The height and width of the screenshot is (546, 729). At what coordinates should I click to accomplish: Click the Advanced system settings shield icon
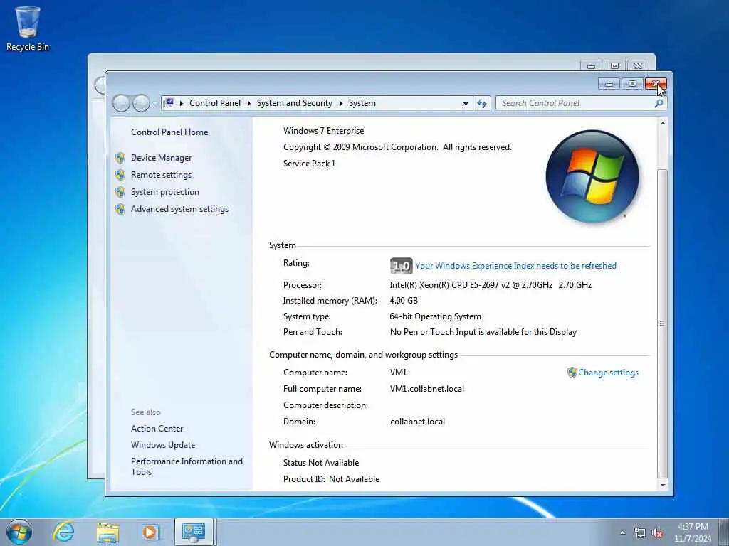click(120, 209)
